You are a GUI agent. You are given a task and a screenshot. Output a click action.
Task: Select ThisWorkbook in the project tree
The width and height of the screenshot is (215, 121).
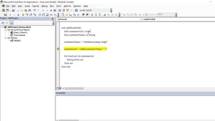pos(19,35)
